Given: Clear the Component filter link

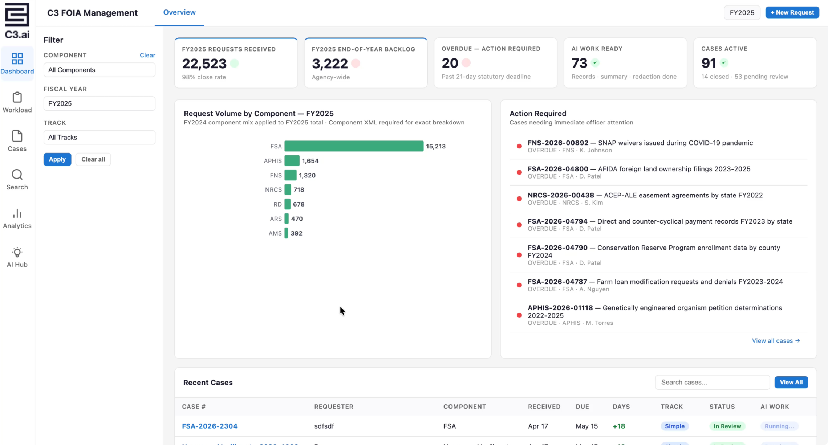Looking at the screenshot, I should [147, 55].
